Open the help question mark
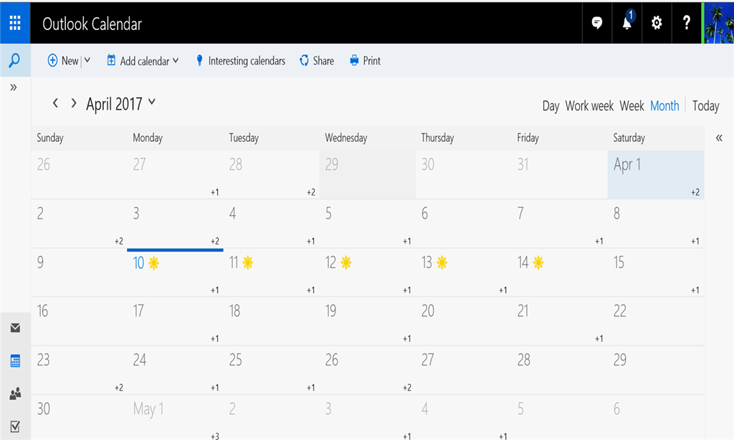The height and width of the screenshot is (440, 734). point(686,22)
